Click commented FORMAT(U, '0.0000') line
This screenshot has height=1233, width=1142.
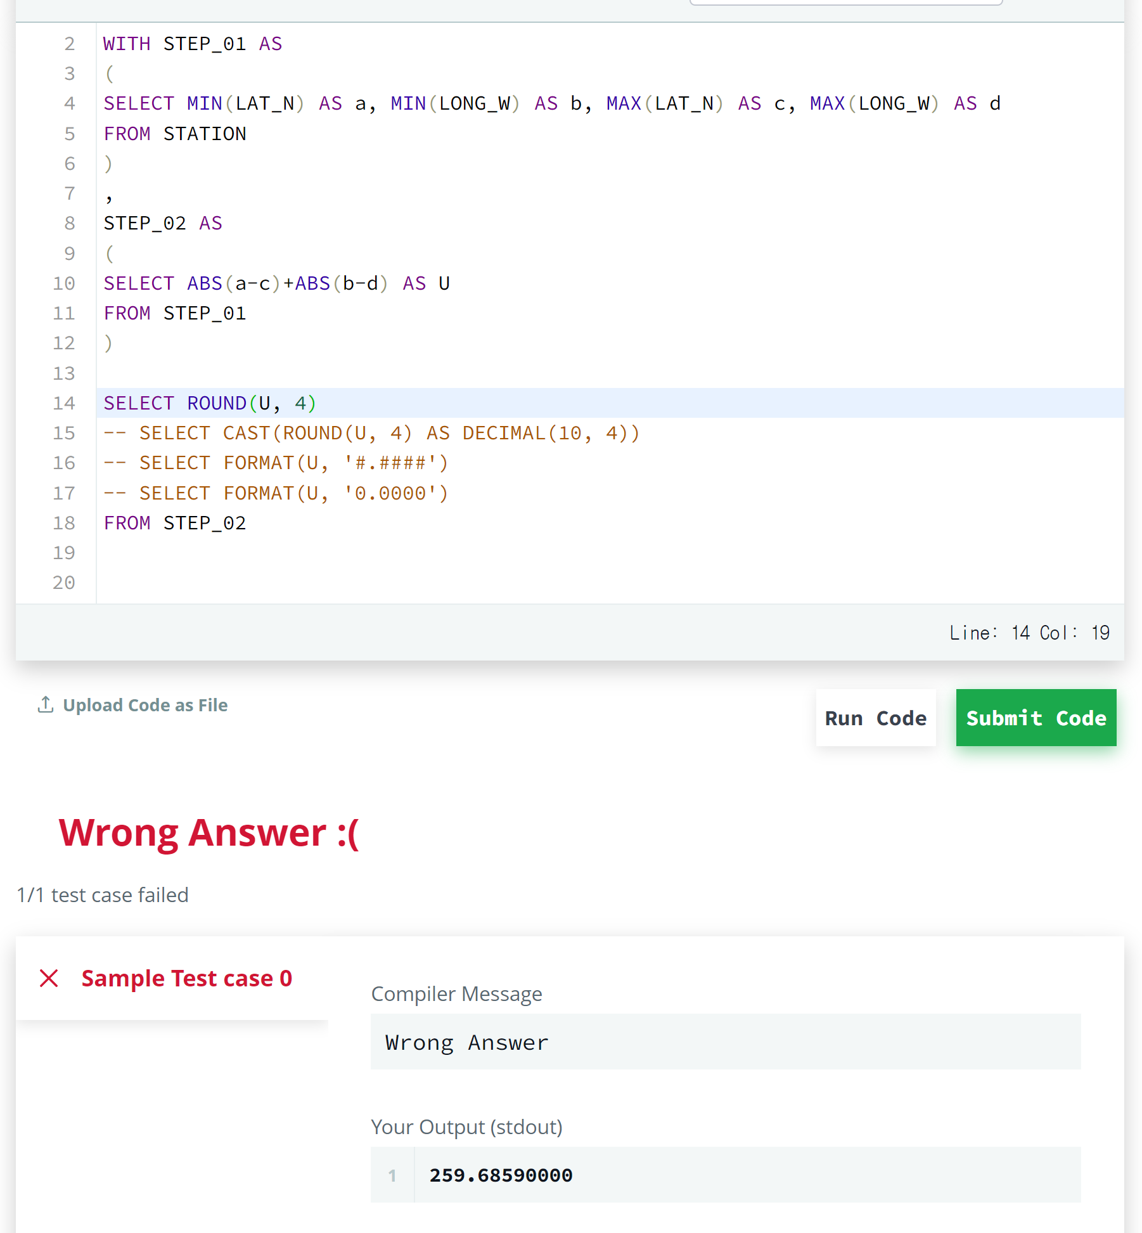point(276,493)
